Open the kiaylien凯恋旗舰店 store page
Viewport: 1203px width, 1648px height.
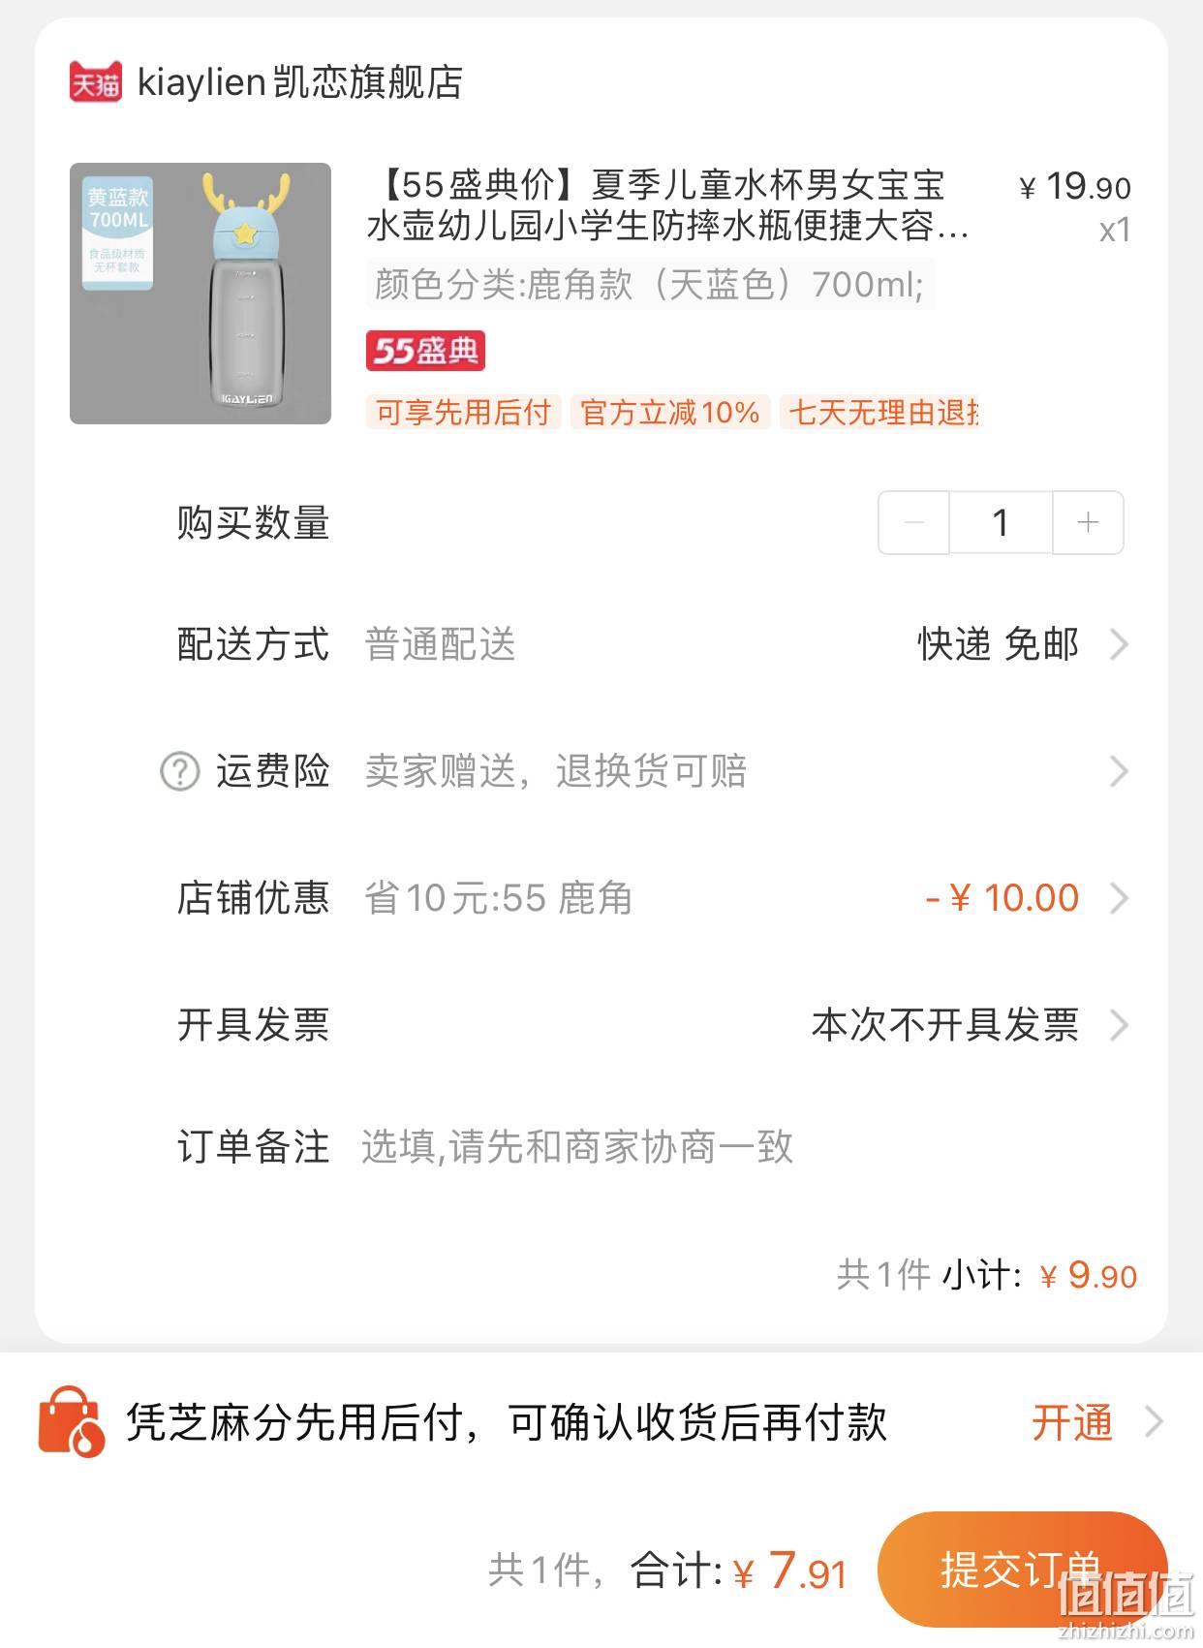[300, 82]
